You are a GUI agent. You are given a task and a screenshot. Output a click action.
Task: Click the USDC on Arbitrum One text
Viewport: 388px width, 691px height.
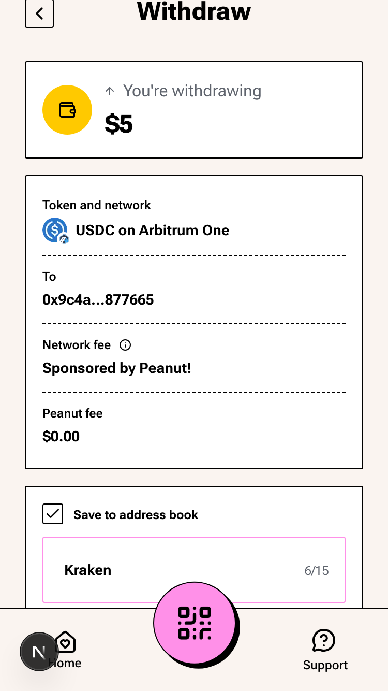click(153, 230)
